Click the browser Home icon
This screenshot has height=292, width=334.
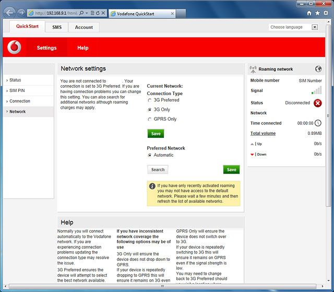[309, 13]
